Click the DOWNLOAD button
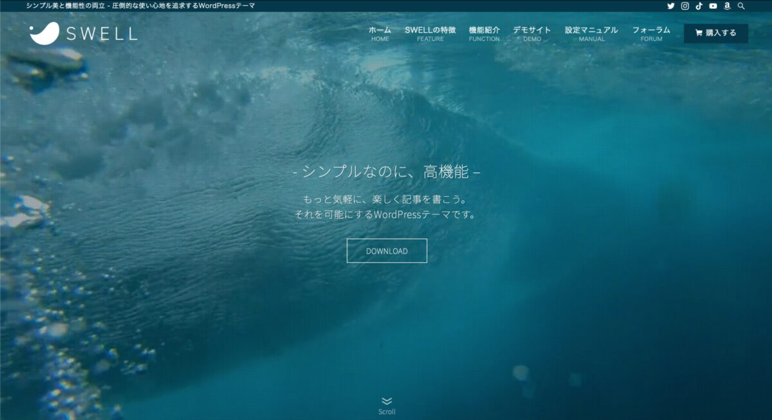The width and height of the screenshot is (772, 420). (387, 250)
